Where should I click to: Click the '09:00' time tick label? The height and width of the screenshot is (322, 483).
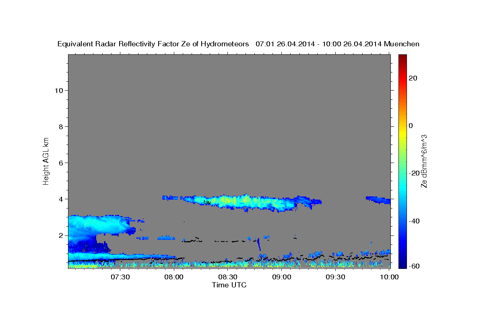tap(281, 277)
